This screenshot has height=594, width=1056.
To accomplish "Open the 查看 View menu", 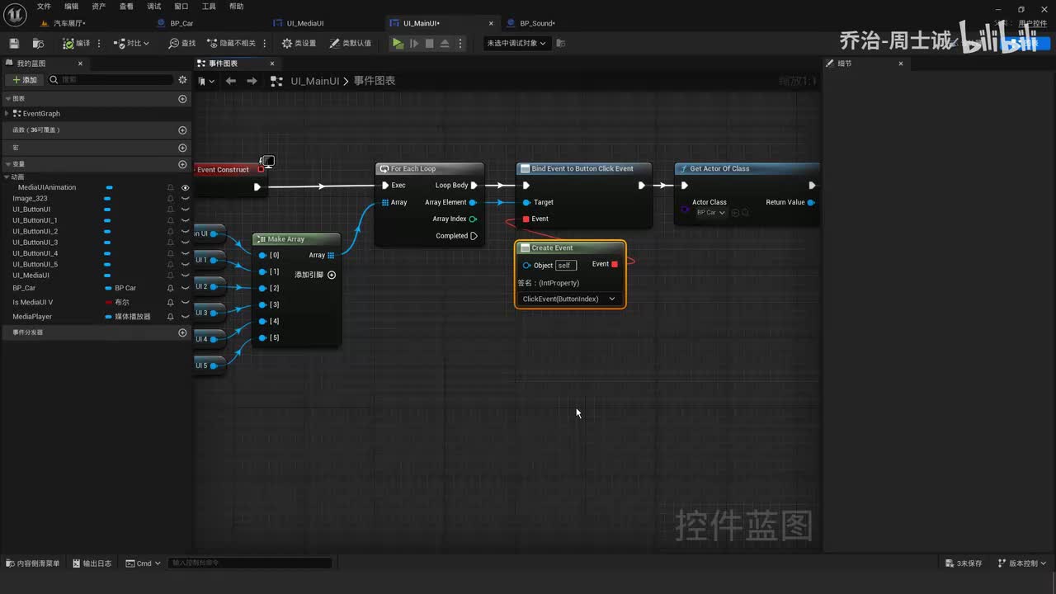I will (x=126, y=7).
